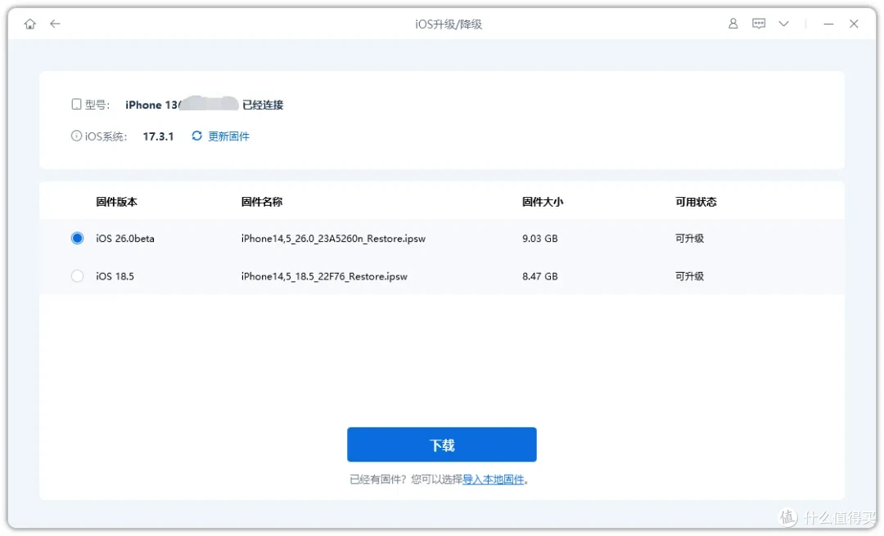
Task: Select the iOS 18.5 radio button
Action: tap(77, 276)
